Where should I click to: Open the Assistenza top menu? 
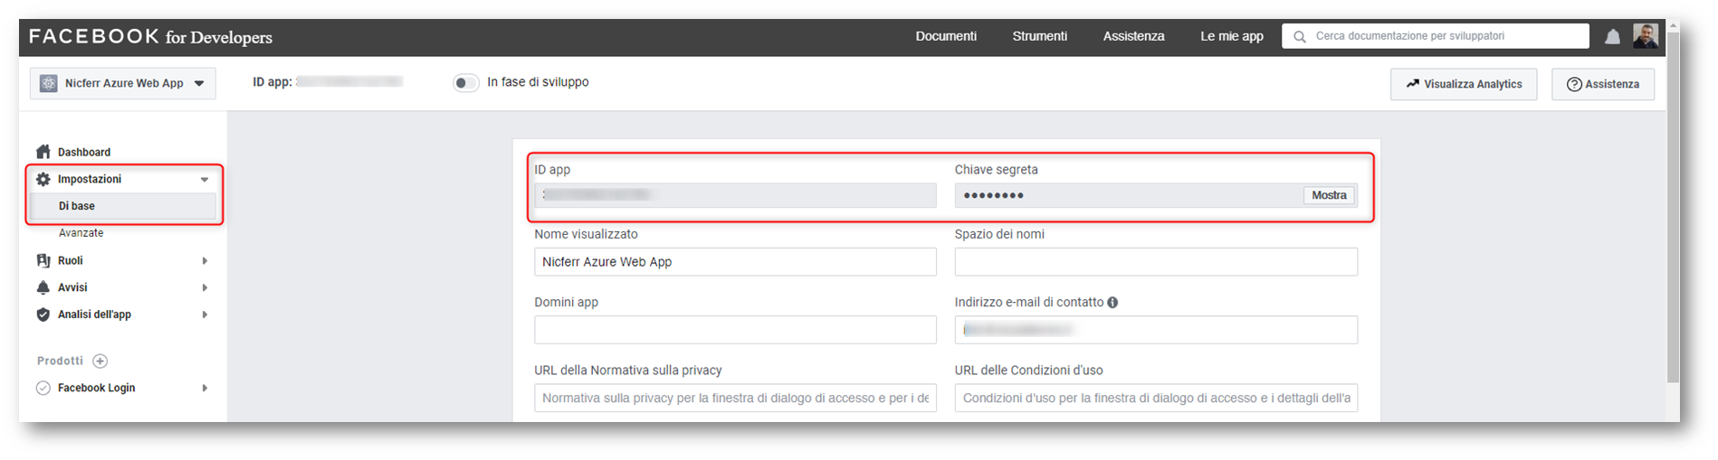click(1133, 36)
